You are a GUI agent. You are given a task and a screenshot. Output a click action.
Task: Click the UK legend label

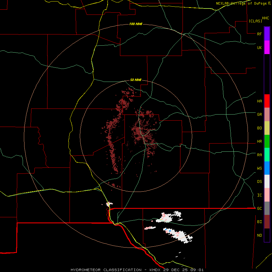[259, 47]
